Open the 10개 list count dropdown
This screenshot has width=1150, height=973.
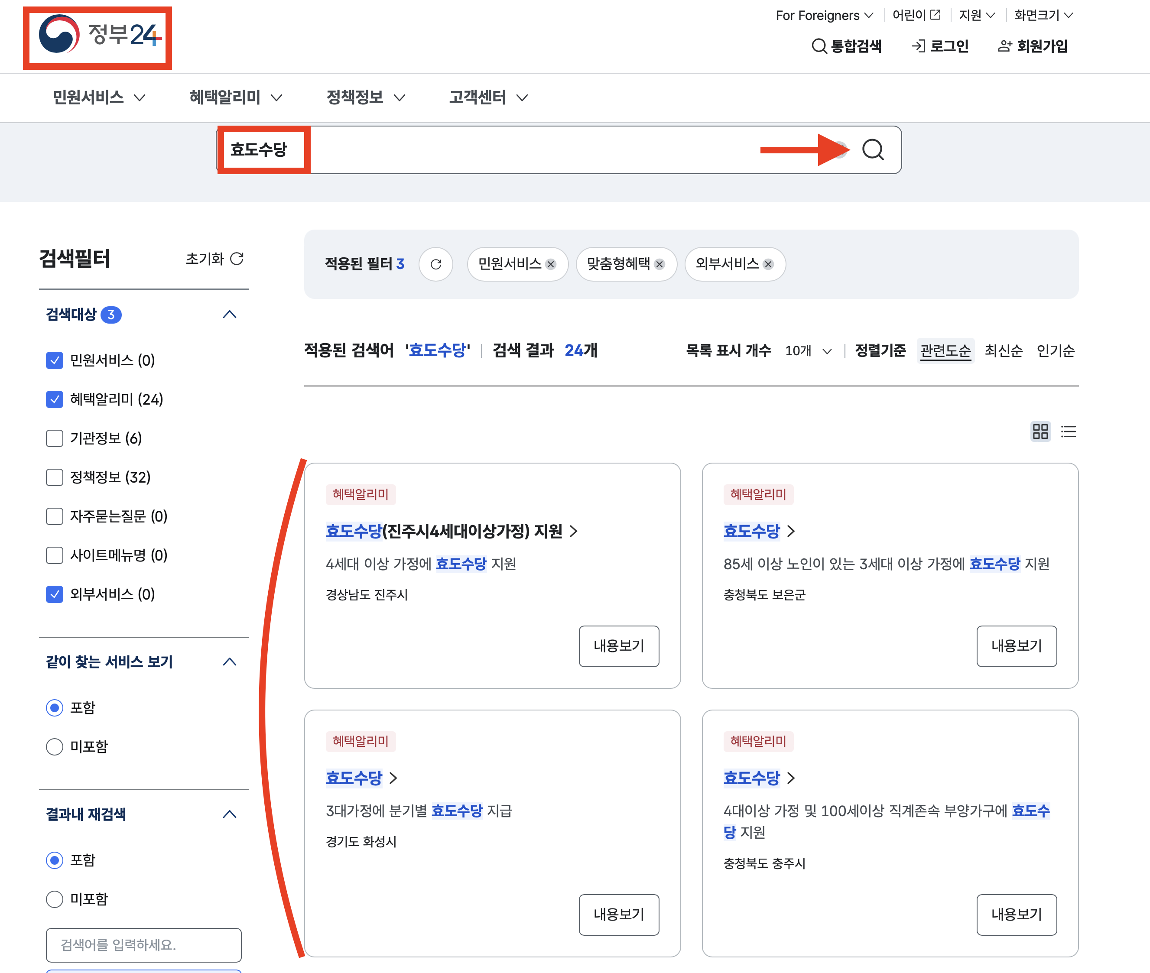pos(808,351)
